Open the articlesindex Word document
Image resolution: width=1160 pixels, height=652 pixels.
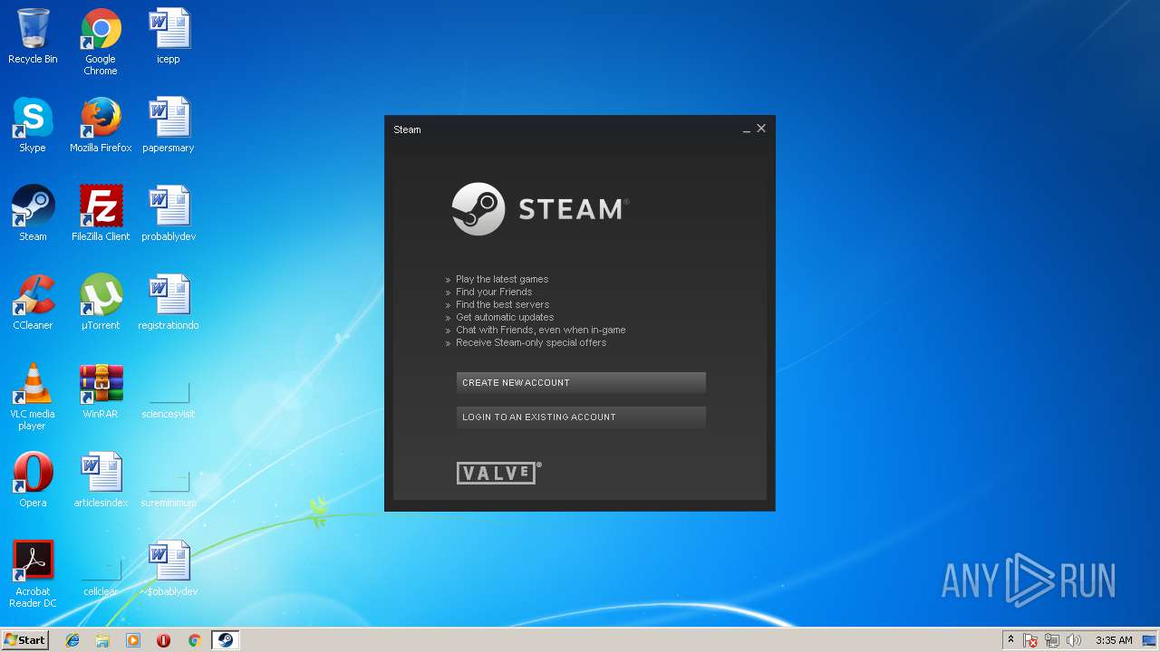(x=101, y=480)
